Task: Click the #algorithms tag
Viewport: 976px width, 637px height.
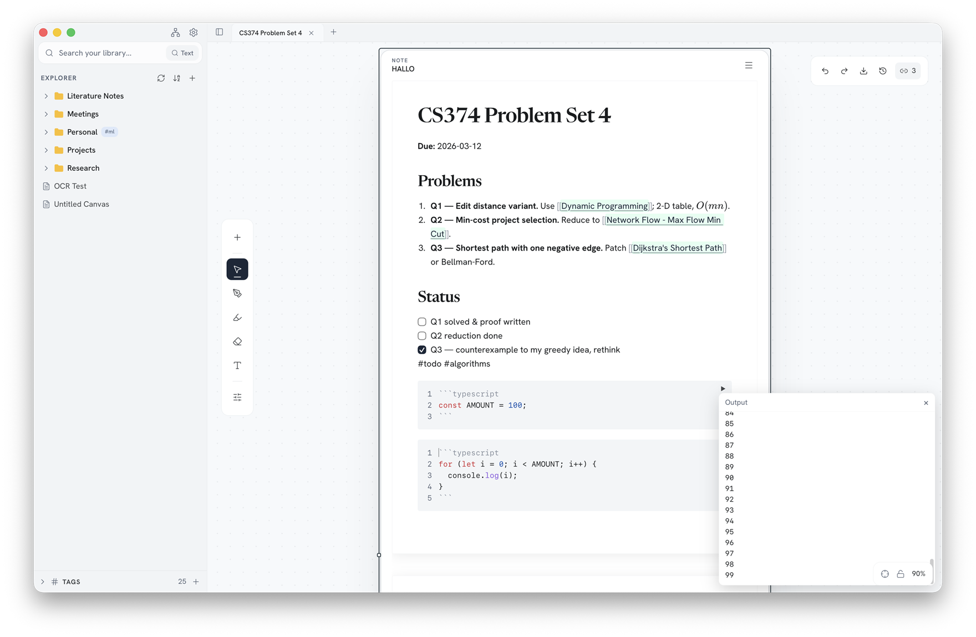Action: pyautogui.click(x=467, y=364)
